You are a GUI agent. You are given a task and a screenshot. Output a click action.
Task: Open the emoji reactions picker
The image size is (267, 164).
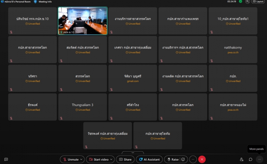[183, 159]
